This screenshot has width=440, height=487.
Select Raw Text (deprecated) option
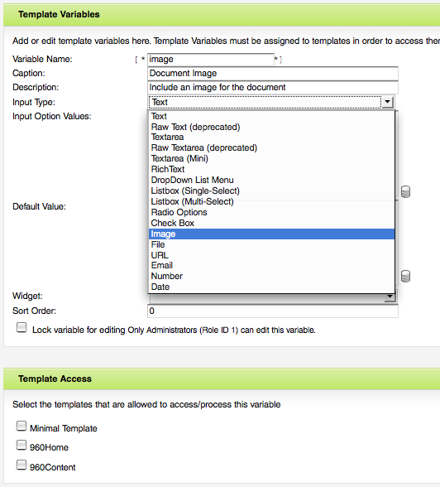(271, 127)
